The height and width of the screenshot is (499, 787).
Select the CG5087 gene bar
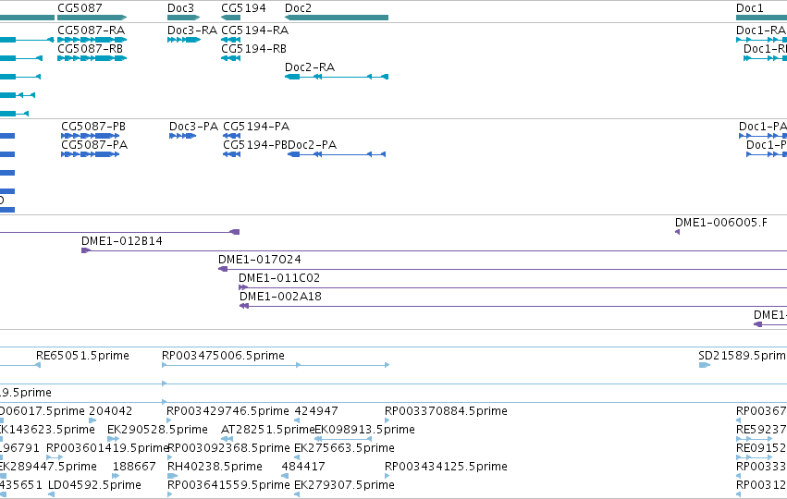[x=92, y=18]
